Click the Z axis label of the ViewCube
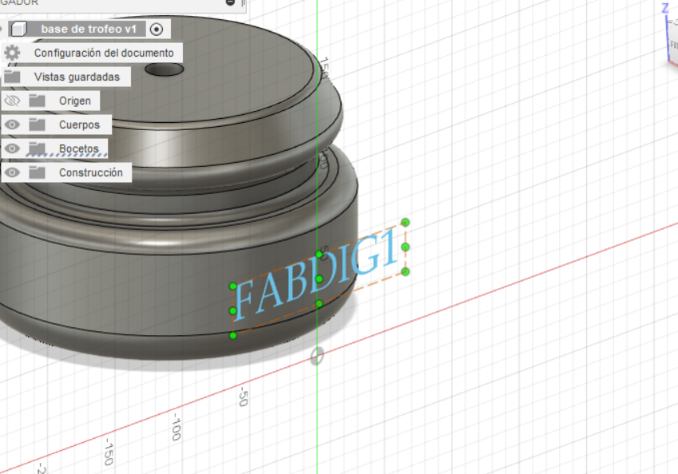678x474 pixels. (x=665, y=8)
